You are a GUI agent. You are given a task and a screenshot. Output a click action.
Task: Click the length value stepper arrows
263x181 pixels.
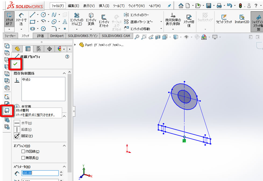61,173
